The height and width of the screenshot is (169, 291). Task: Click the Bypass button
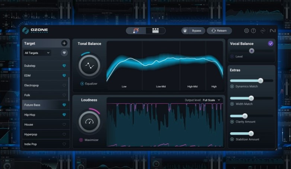[x=196, y=31]
